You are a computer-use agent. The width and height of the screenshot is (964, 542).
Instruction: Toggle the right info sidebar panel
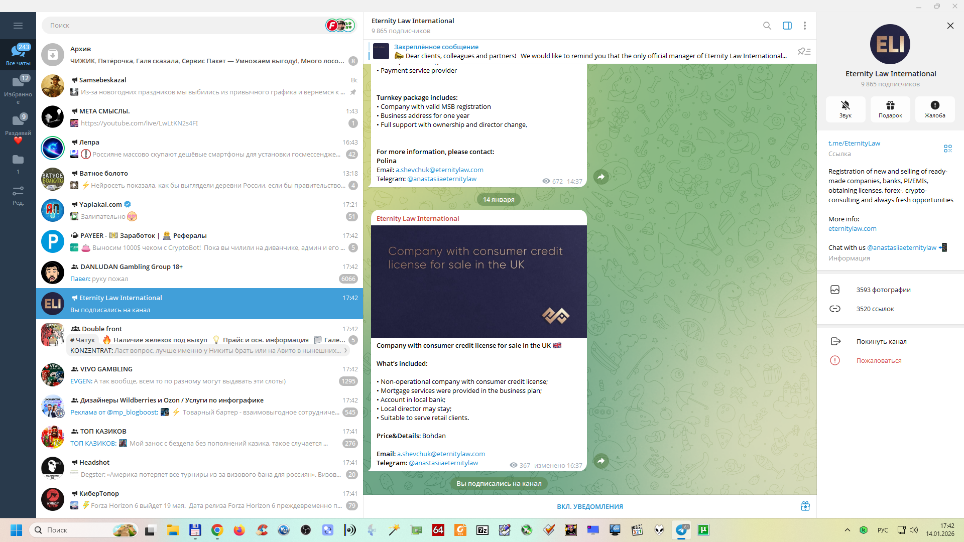click(x=787, y=26)
